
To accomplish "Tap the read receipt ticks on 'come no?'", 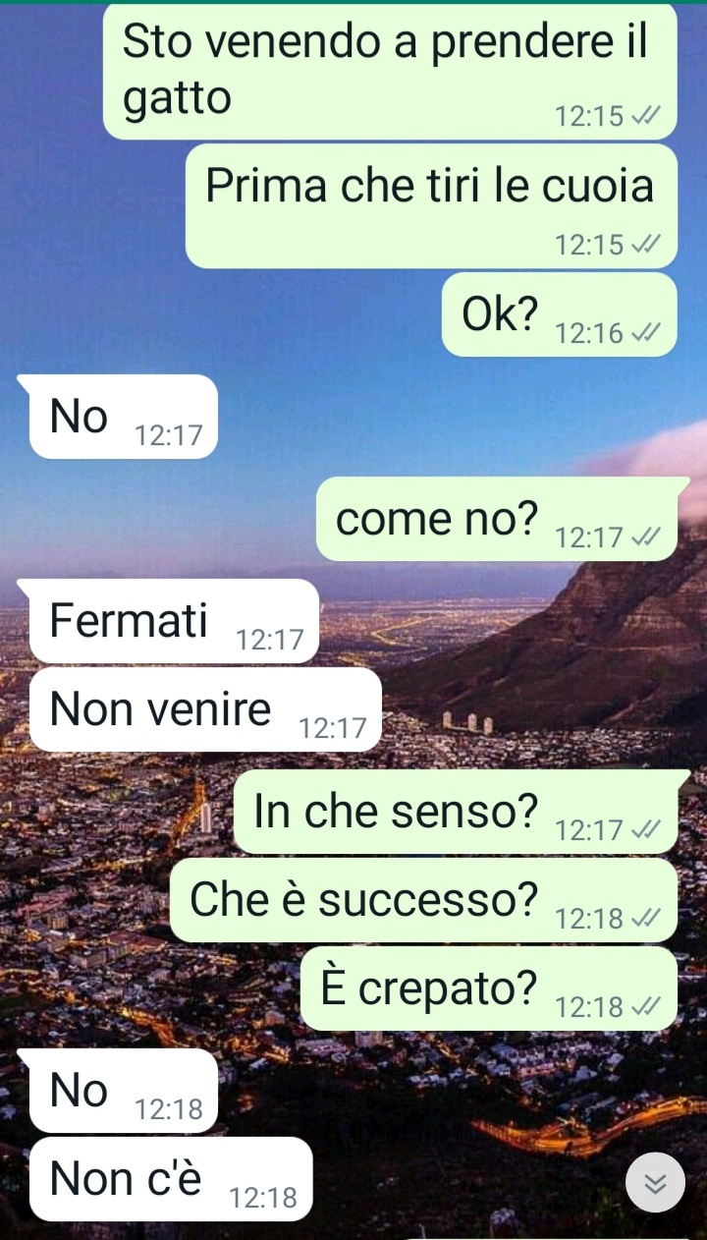I will [x=644, y=537].
